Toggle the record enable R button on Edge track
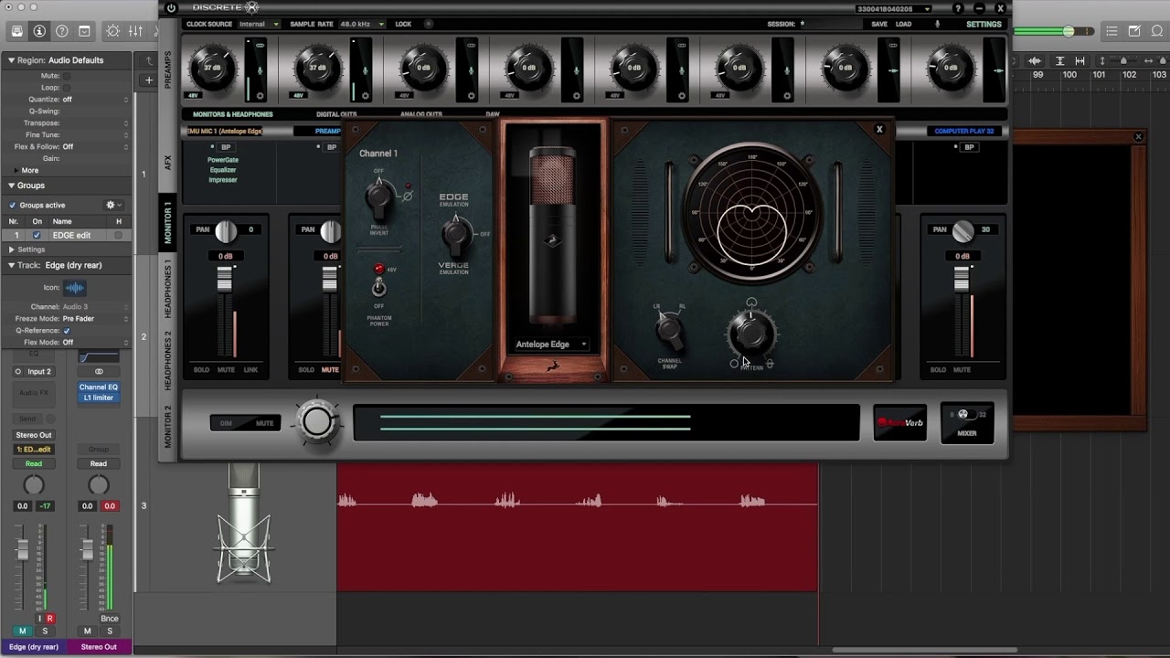Viewport: 1170px width, 658px height. (50, 619)
